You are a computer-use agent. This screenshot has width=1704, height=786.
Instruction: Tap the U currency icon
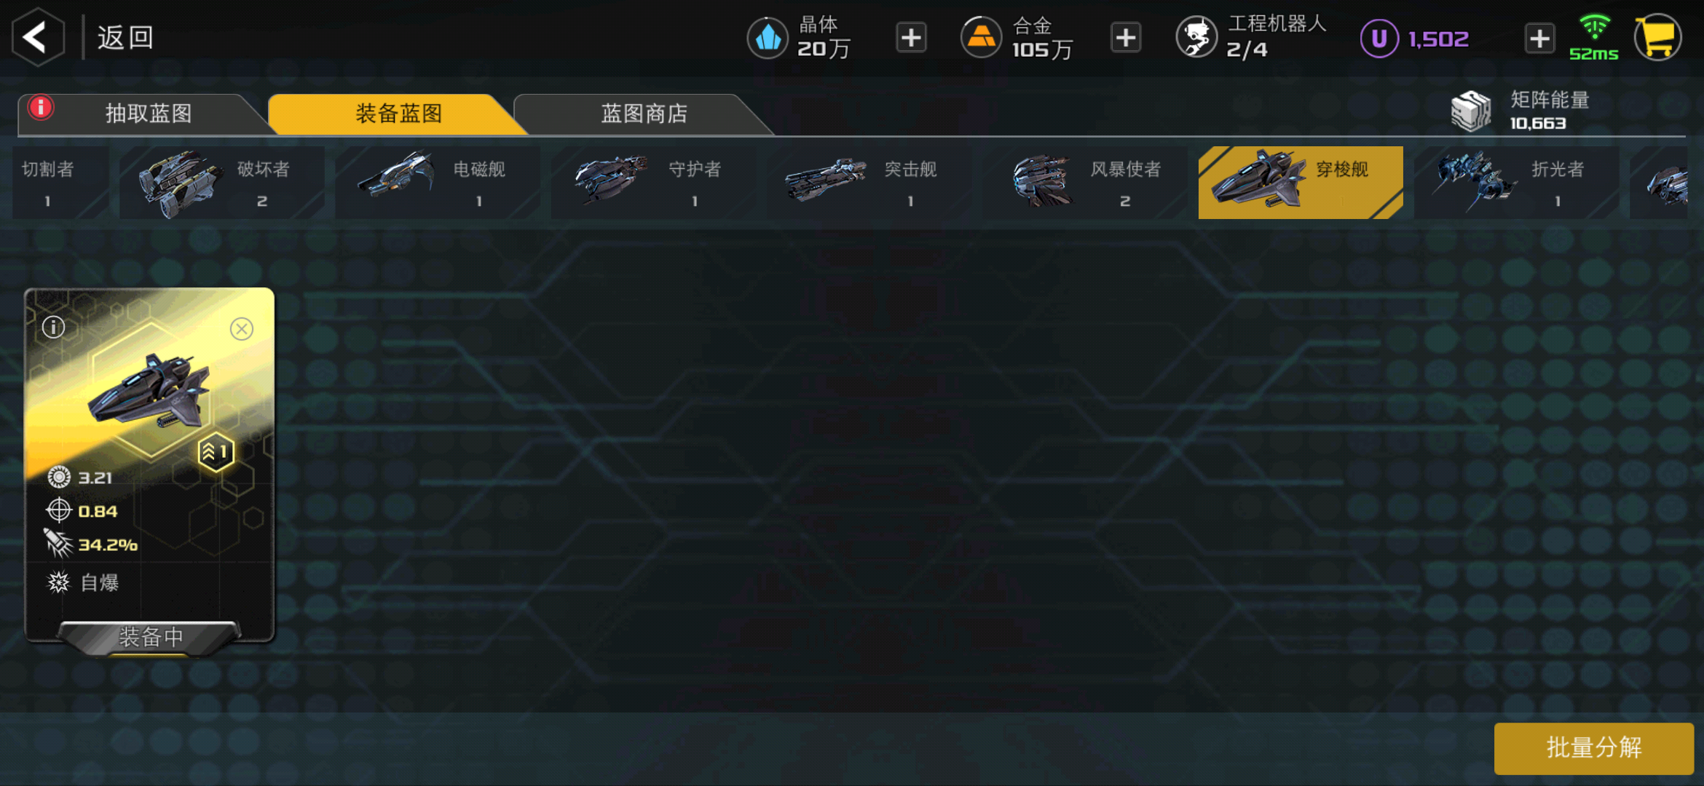click(x=1379, y=38)
